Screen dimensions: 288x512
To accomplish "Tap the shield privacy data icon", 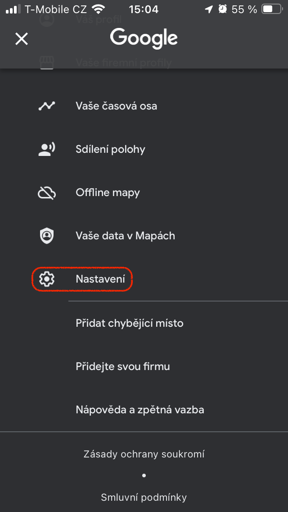I will coord(46,236).
